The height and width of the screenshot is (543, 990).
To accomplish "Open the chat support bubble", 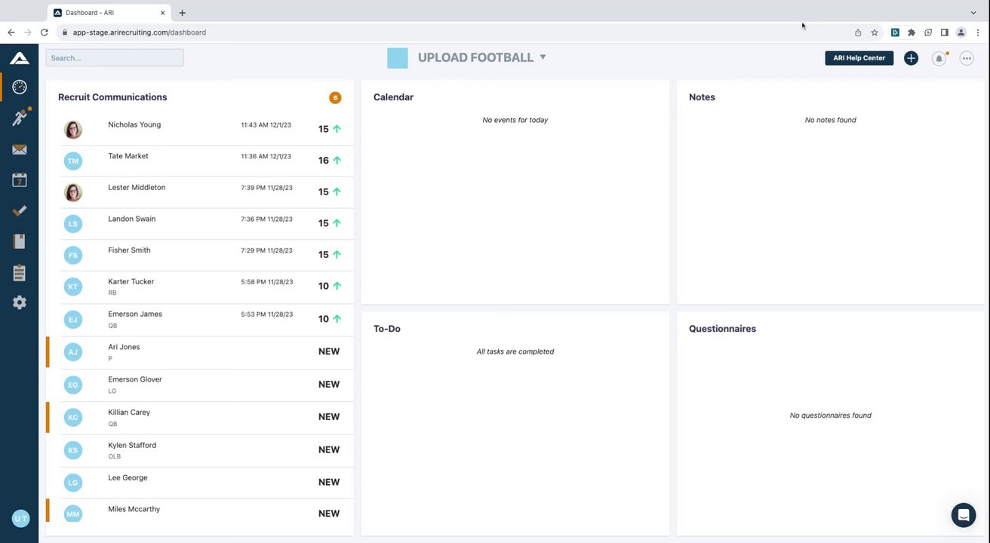I will pyautogui.click(x=963, y=515).
